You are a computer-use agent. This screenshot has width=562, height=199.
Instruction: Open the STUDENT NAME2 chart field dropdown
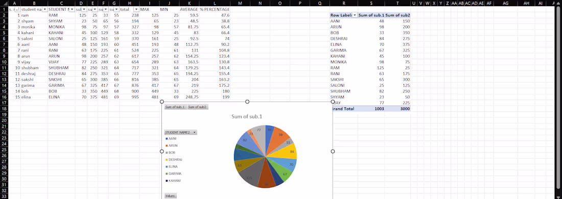tap(195, 133)
